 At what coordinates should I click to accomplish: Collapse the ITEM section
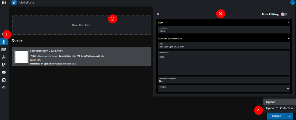click(x=289, y=23)
